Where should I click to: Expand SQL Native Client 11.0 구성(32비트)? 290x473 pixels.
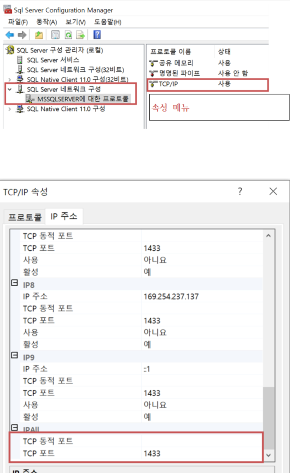[x=10, y=79]
